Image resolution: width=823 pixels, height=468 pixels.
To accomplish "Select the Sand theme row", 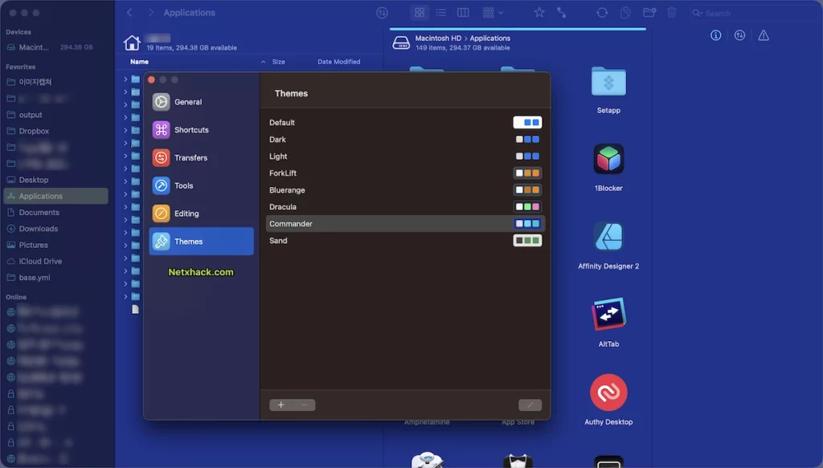I will pyautogui.click(x=405, y=241).
